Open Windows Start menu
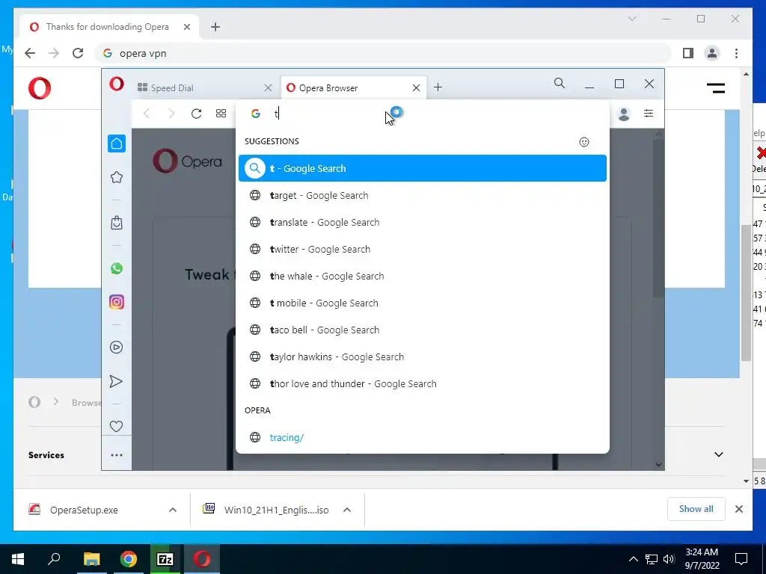Viewport: 766px width, 574px height. click(18, 559)
